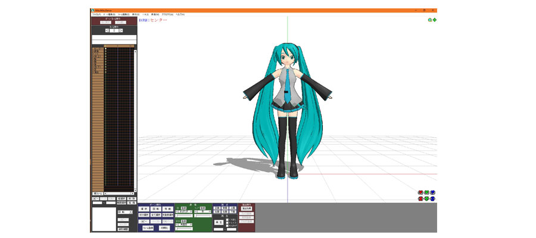The image size is (536, 238).
Task: Open the フレーム編集 menu
Action: [123, 14]
